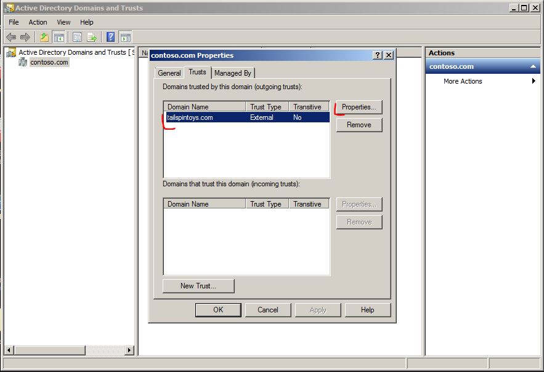Go up one level with folder icon
The width and height of the screenshot is (544, 372).
coord(44,37)
